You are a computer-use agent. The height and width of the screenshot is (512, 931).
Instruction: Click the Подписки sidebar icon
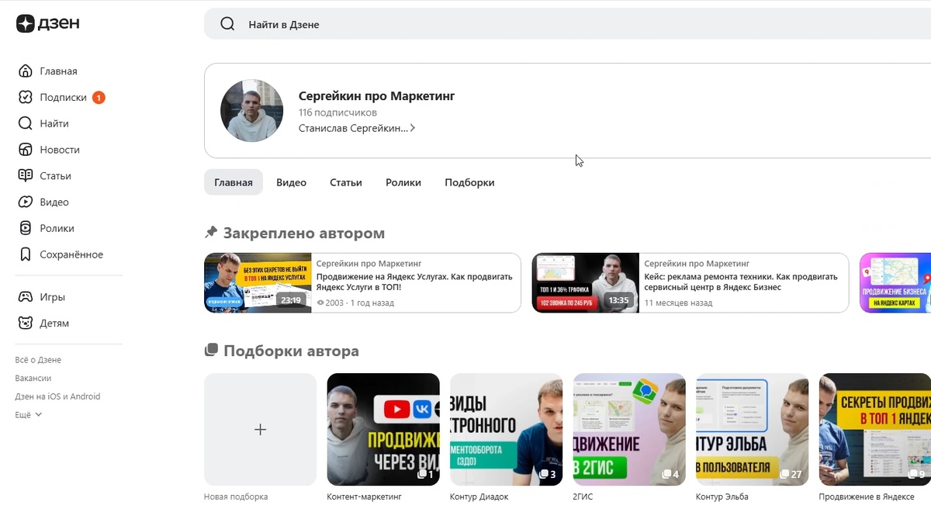26,98
